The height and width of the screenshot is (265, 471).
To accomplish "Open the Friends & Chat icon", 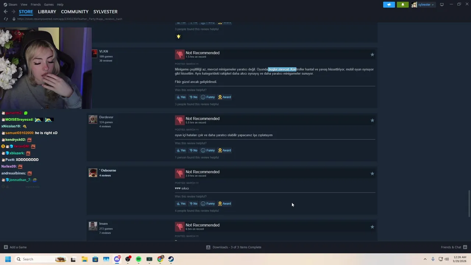I will 465,247.
